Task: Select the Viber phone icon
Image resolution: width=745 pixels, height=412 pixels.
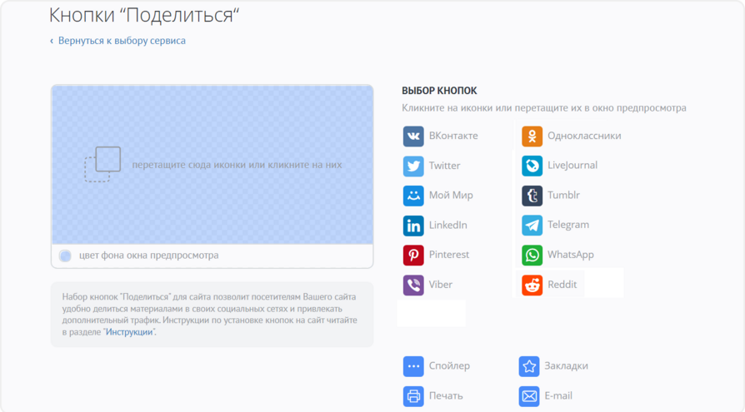Action: 413,285
